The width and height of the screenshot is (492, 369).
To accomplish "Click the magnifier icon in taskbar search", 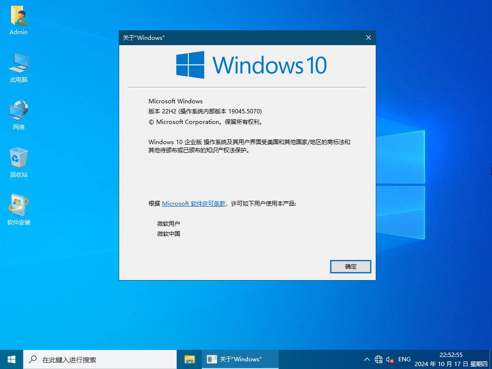I will click(x=33, y=359).
